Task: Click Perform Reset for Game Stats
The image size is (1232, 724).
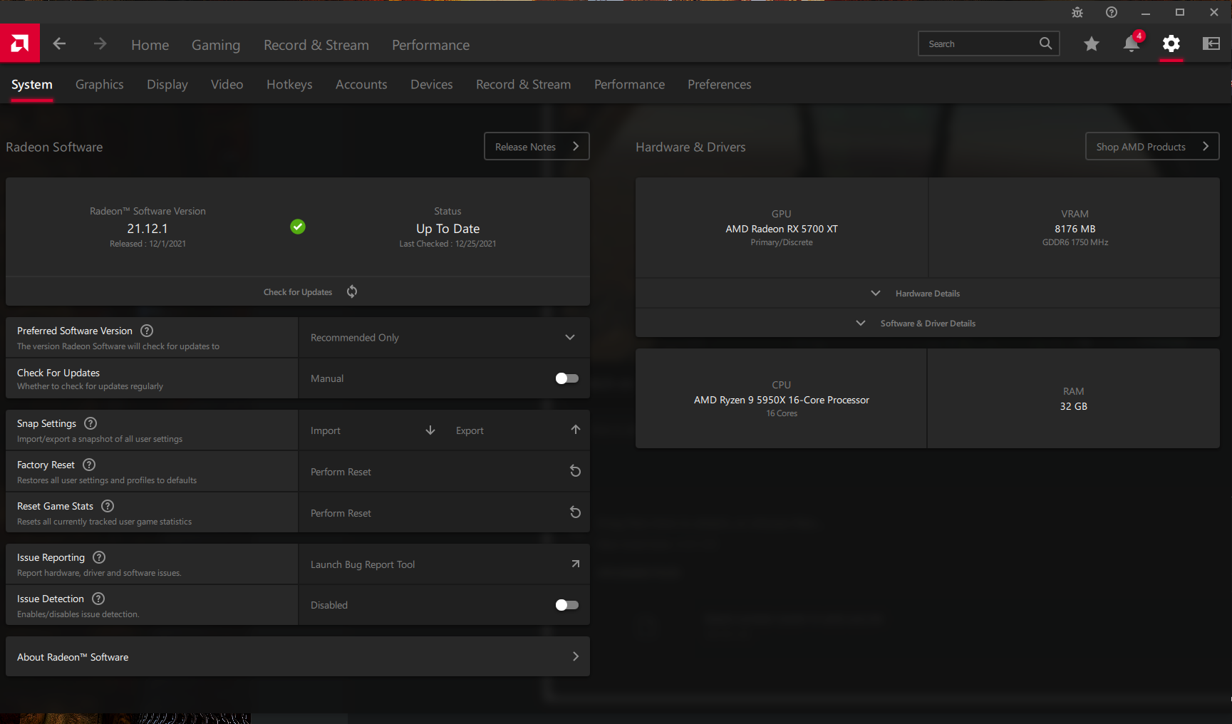Action: tap(444, 513)
